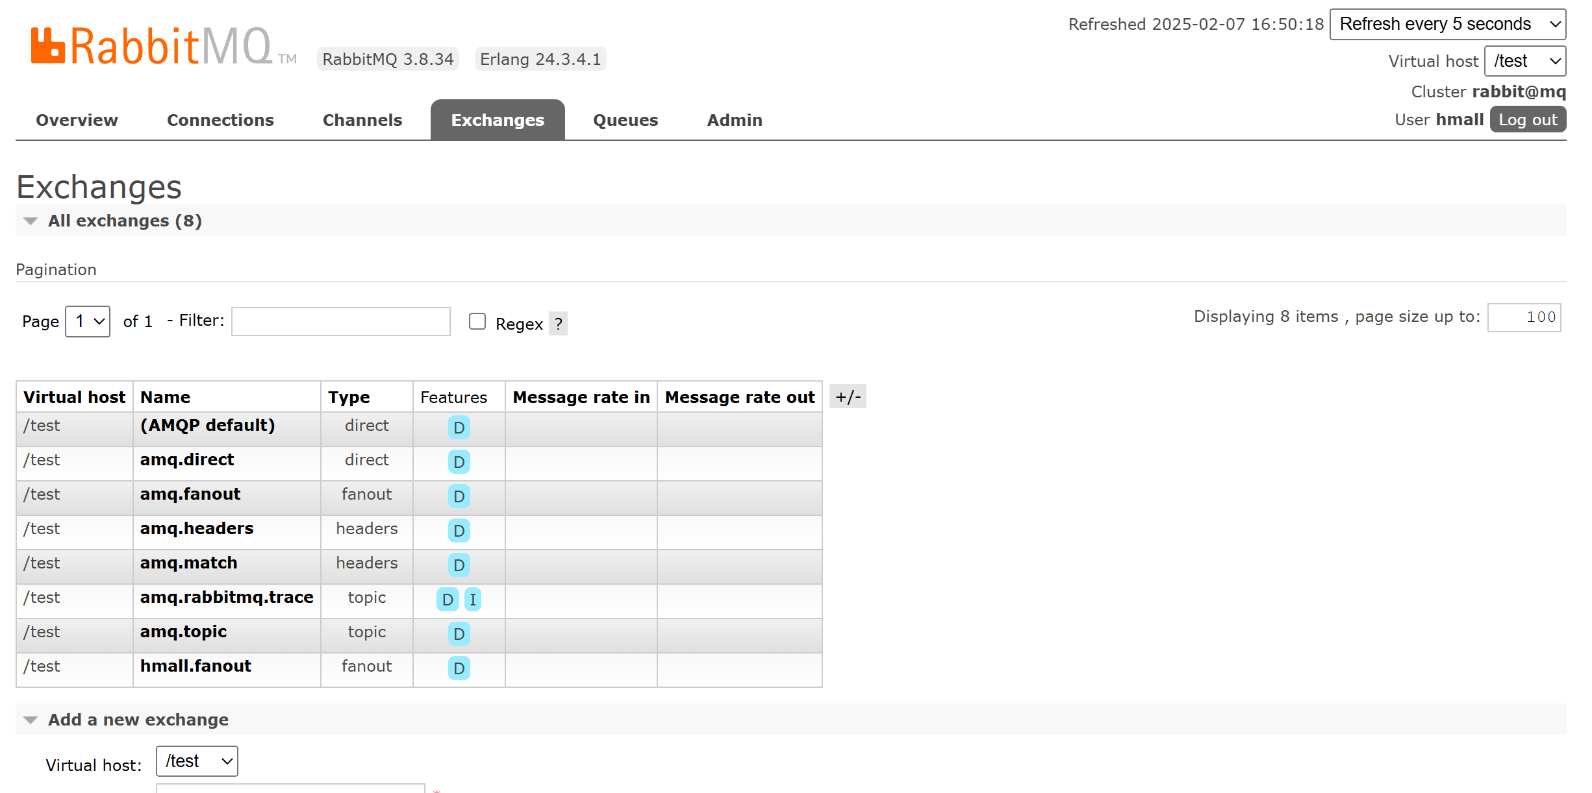1592x793 pixels.
Task: Click the RabbitMQ logo icon
Action: 48,46
